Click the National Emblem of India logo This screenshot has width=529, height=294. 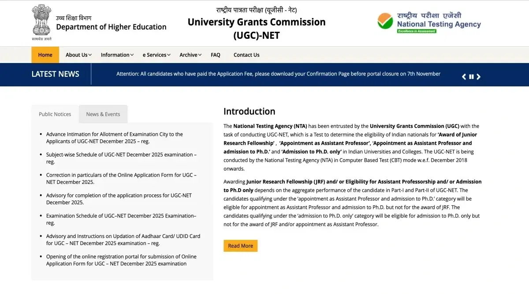click(x=41, y=22)
